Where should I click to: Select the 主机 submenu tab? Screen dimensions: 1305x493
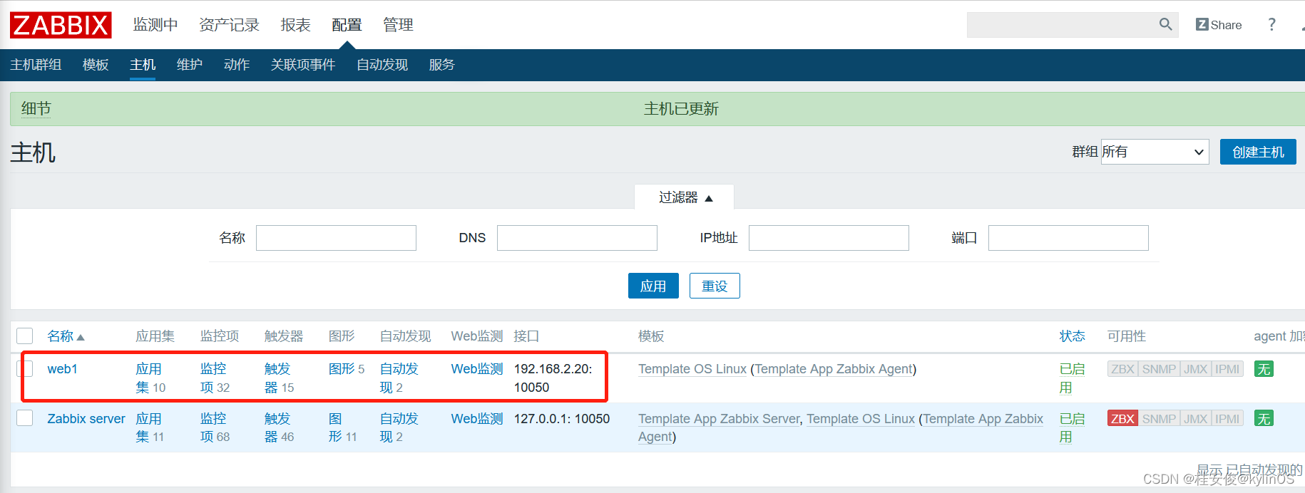pyautogui.click(x=143, y=65)
